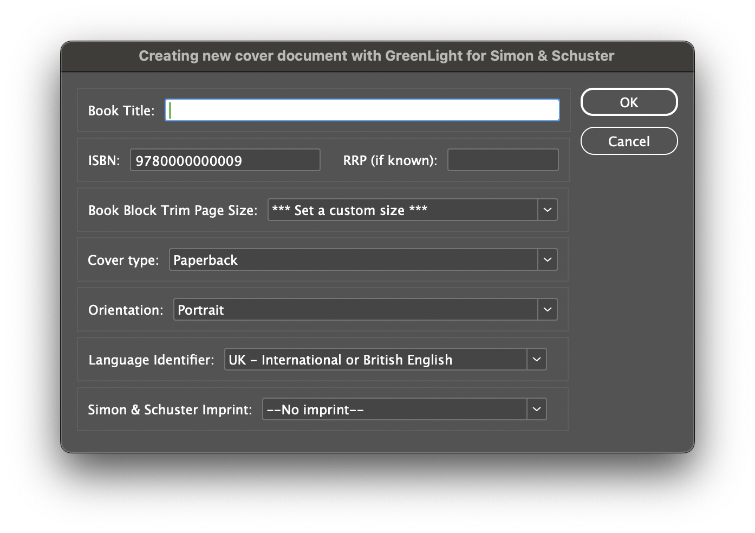
Task: Open the Cover type combo showing Paperback
Action: (x=353, y=260)
